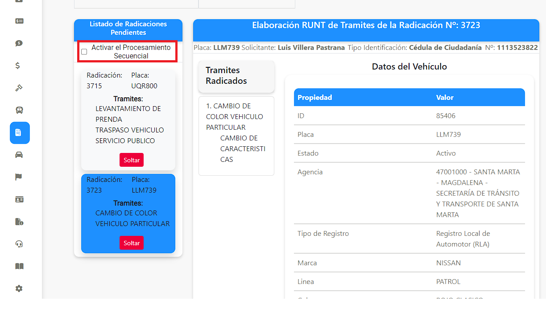Viewport: 546px width, 313px height.
Task: Click Soltar for Radicación 3723
Action: click(x=132, y=243)
